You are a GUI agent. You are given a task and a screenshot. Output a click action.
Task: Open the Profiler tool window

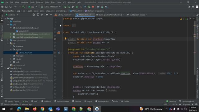click(x=125, y=101)
